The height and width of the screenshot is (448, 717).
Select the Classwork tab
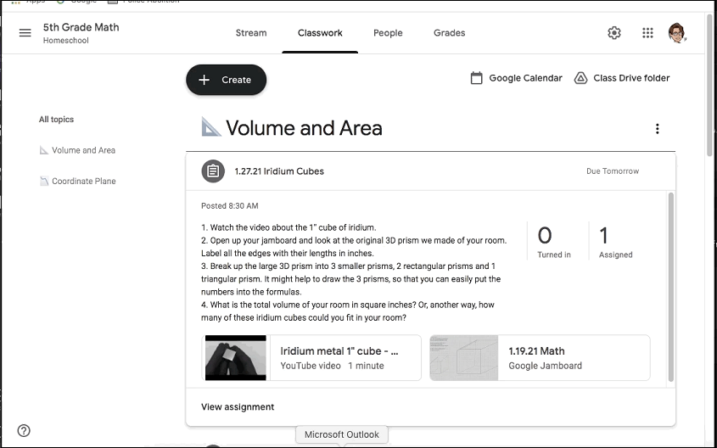pos(320,33)
